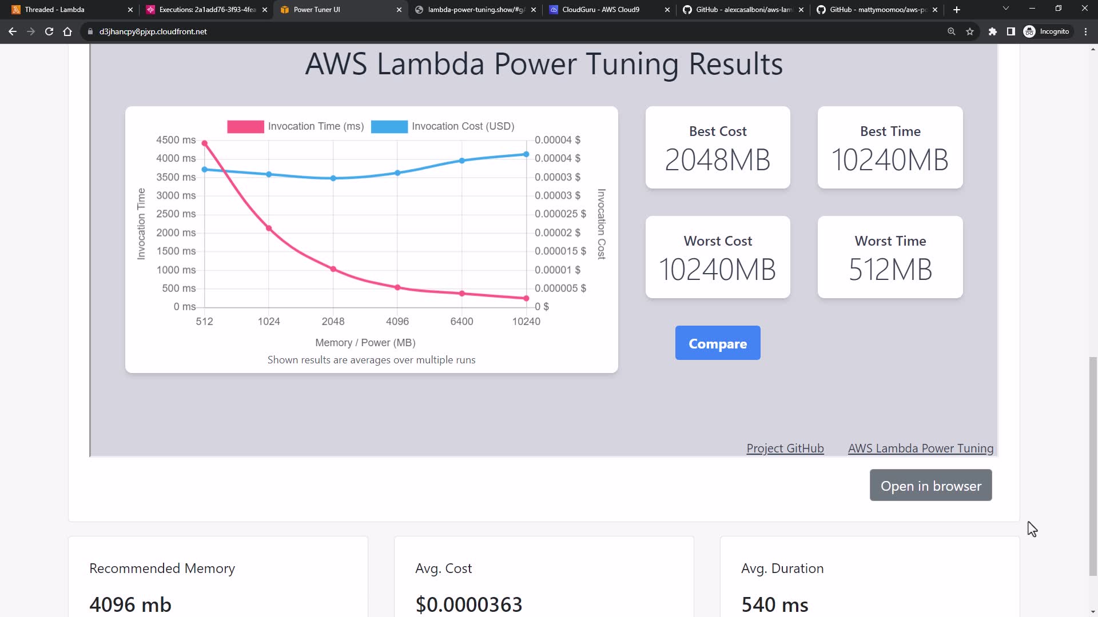The width and height of the screenshot is (1098, 617).
Task: Click the page vertical scrollbar thumb
Action: pyautogui.click(x=1093, y=466)
